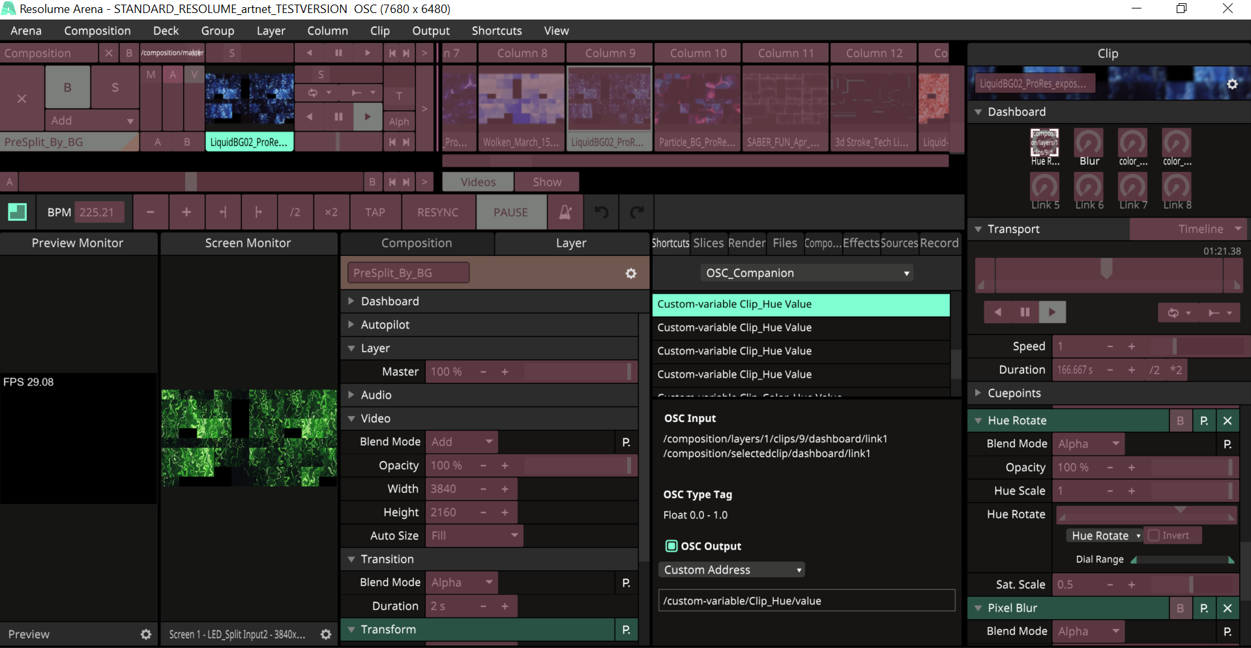Open the Custom Address dropdown

click(x=731, y=570)
